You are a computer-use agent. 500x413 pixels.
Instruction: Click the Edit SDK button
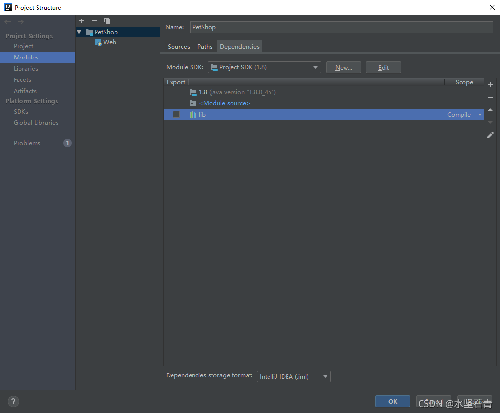pos(384,68)
